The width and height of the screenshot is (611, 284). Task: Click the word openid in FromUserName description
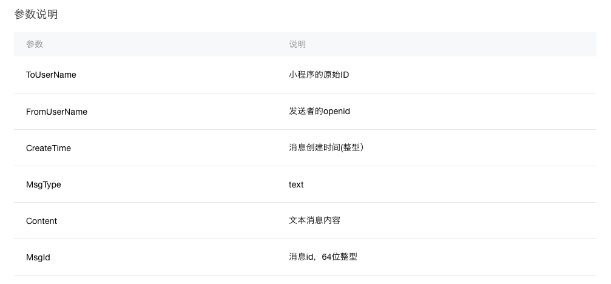(337, 112)
